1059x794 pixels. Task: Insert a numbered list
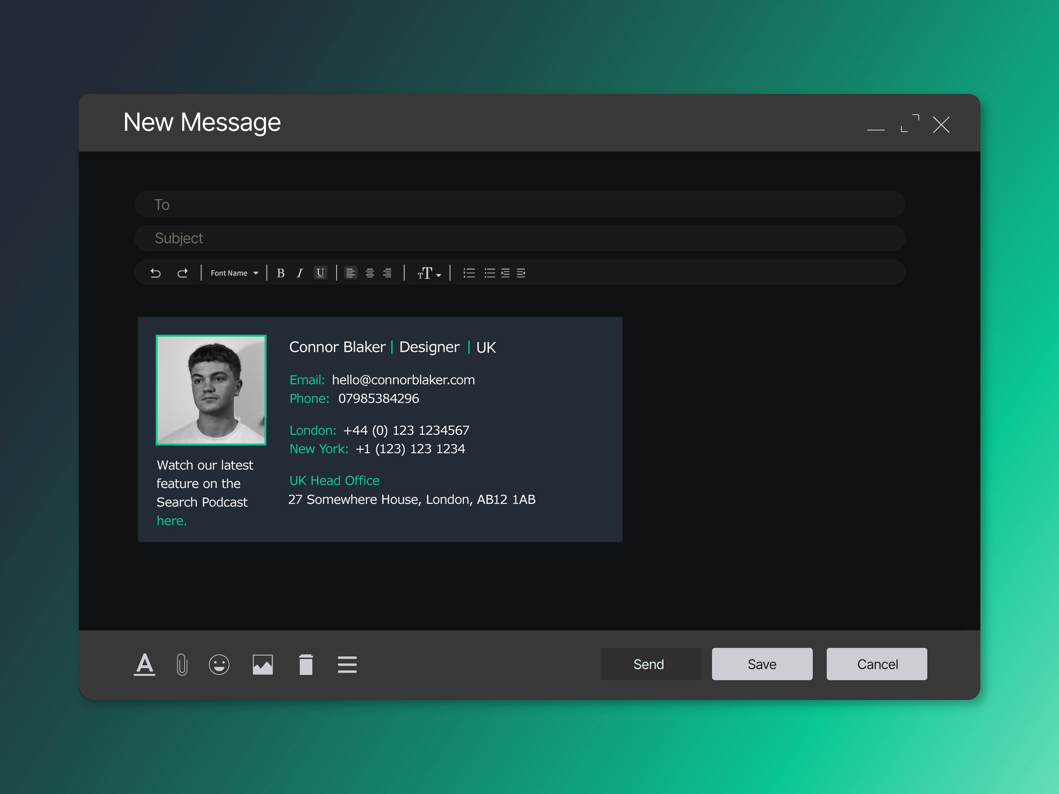469,273
